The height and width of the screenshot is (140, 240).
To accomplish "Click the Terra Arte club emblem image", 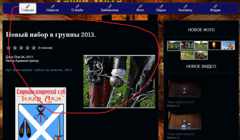I will tap(41, 114).
